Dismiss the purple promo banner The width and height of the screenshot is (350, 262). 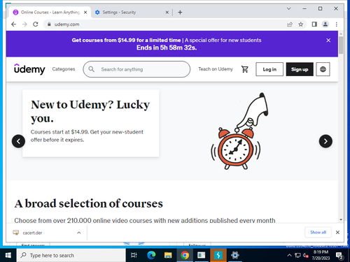pos(328,41)
